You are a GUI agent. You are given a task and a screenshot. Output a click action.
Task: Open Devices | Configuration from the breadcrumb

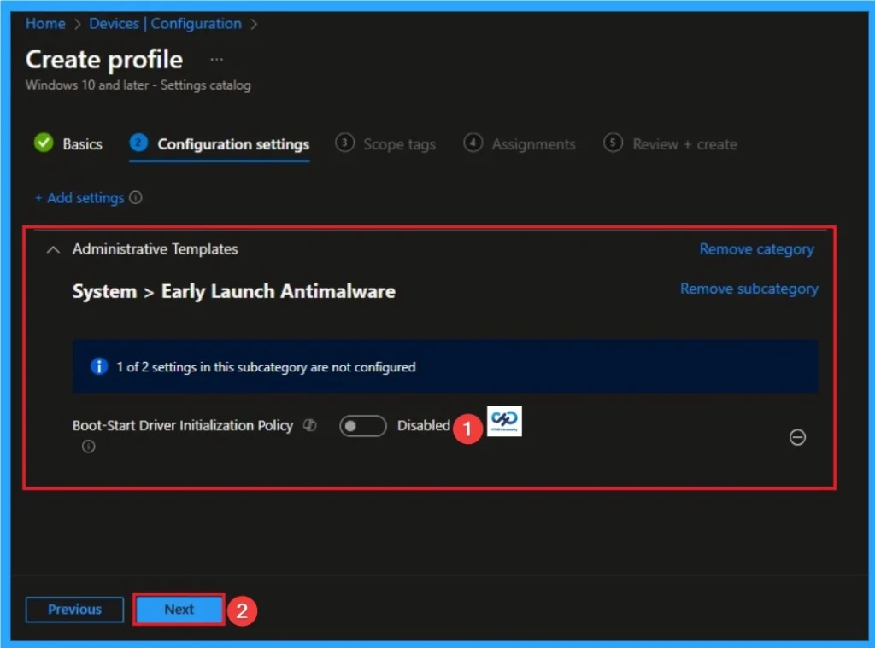point(165,23)
